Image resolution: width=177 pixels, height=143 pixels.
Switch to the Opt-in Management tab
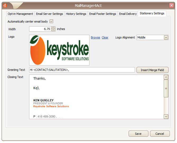click(x=20, y=14)
